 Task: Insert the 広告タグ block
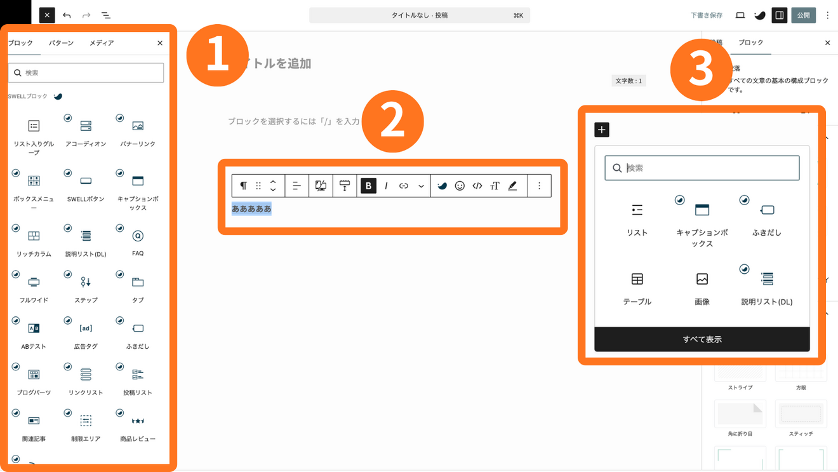tap(86, 335)
